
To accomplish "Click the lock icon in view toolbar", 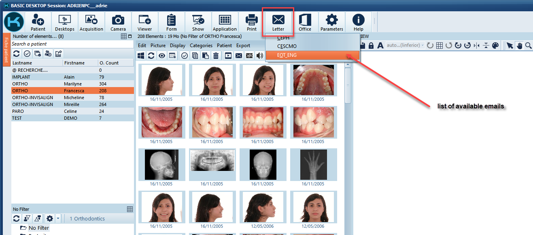I will 371,46.
